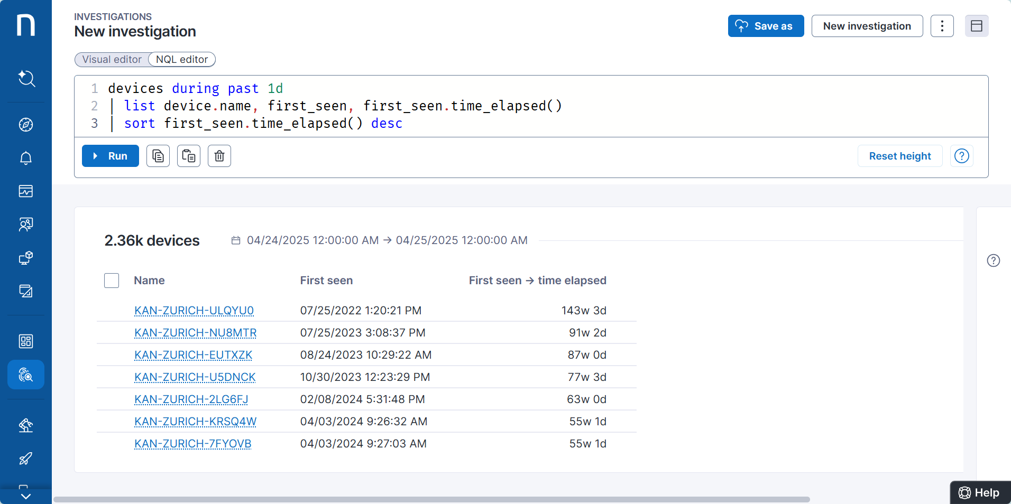Tick the select-all checkbox beside Name

[112, 281]
